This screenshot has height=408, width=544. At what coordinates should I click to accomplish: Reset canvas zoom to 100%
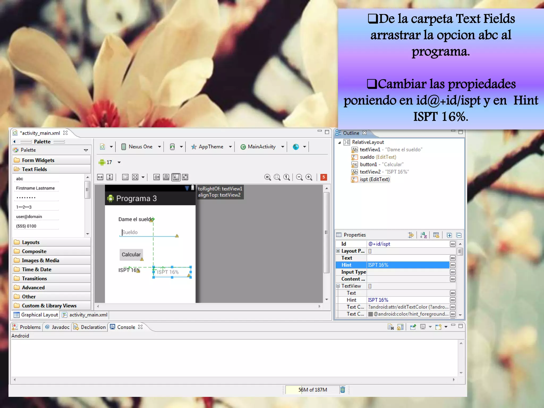coord(286,177)
